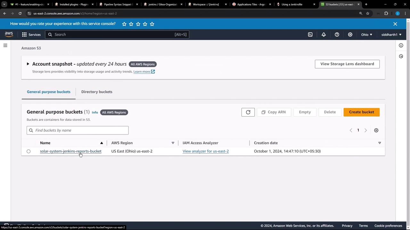Open console settings gear in navigation bar
Screen dimensions: 410x230
350,34
